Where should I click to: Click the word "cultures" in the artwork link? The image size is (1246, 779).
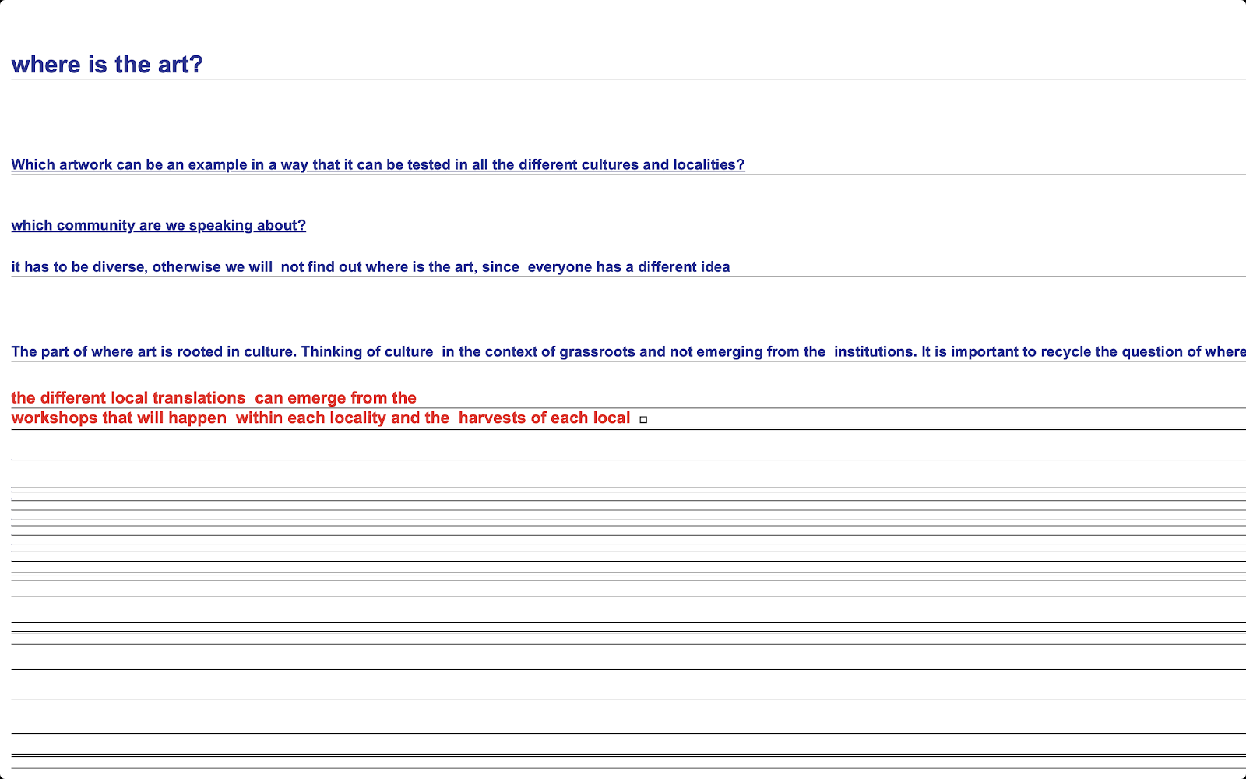point(610,165)
